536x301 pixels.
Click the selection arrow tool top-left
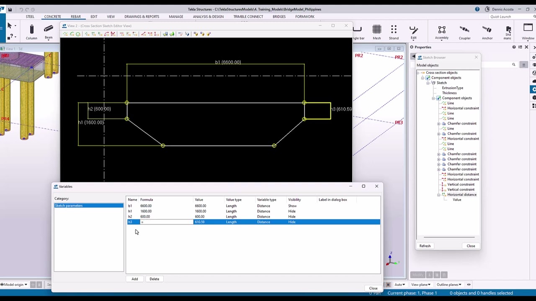(x=10, y=26)
